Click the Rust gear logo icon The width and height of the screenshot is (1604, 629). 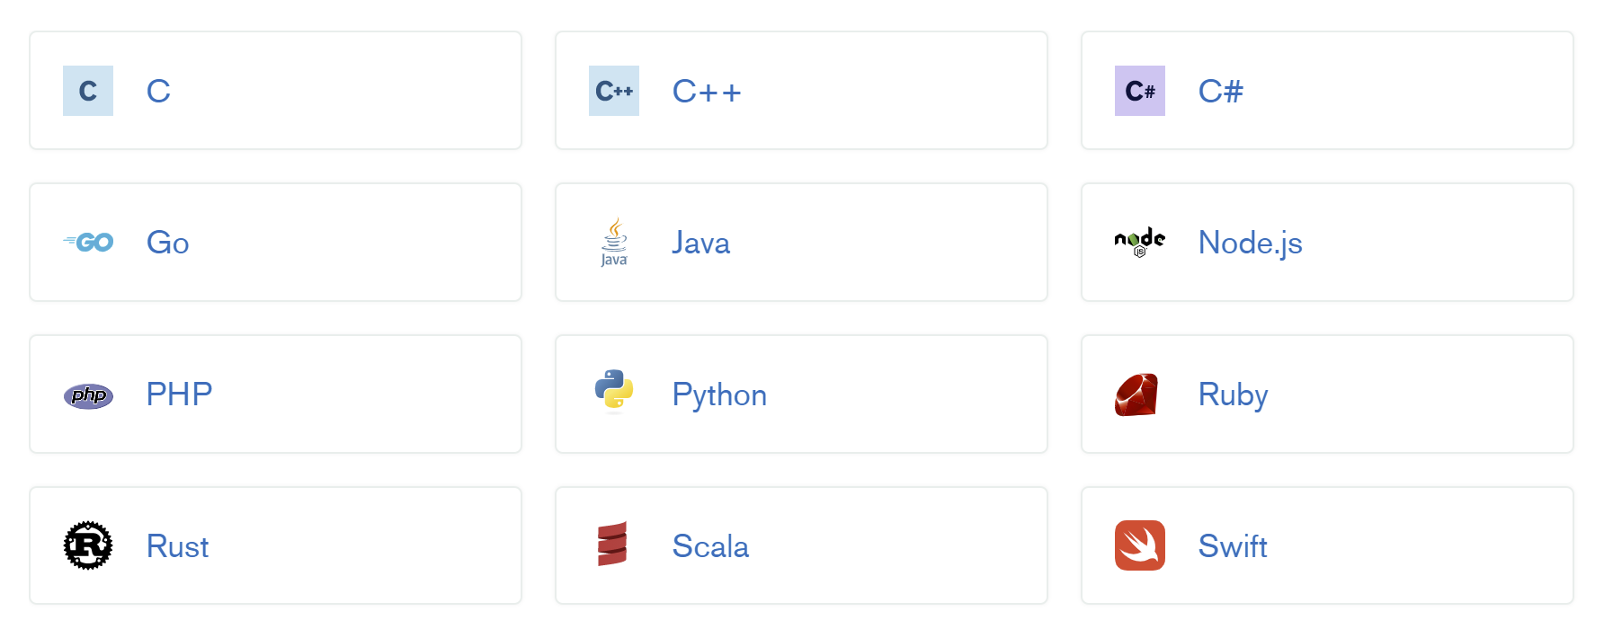[x=88, y=545]
